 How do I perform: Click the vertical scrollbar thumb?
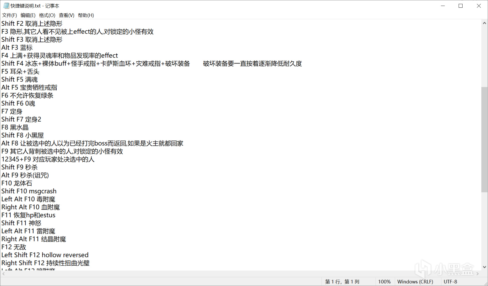(x=484, y=140)
